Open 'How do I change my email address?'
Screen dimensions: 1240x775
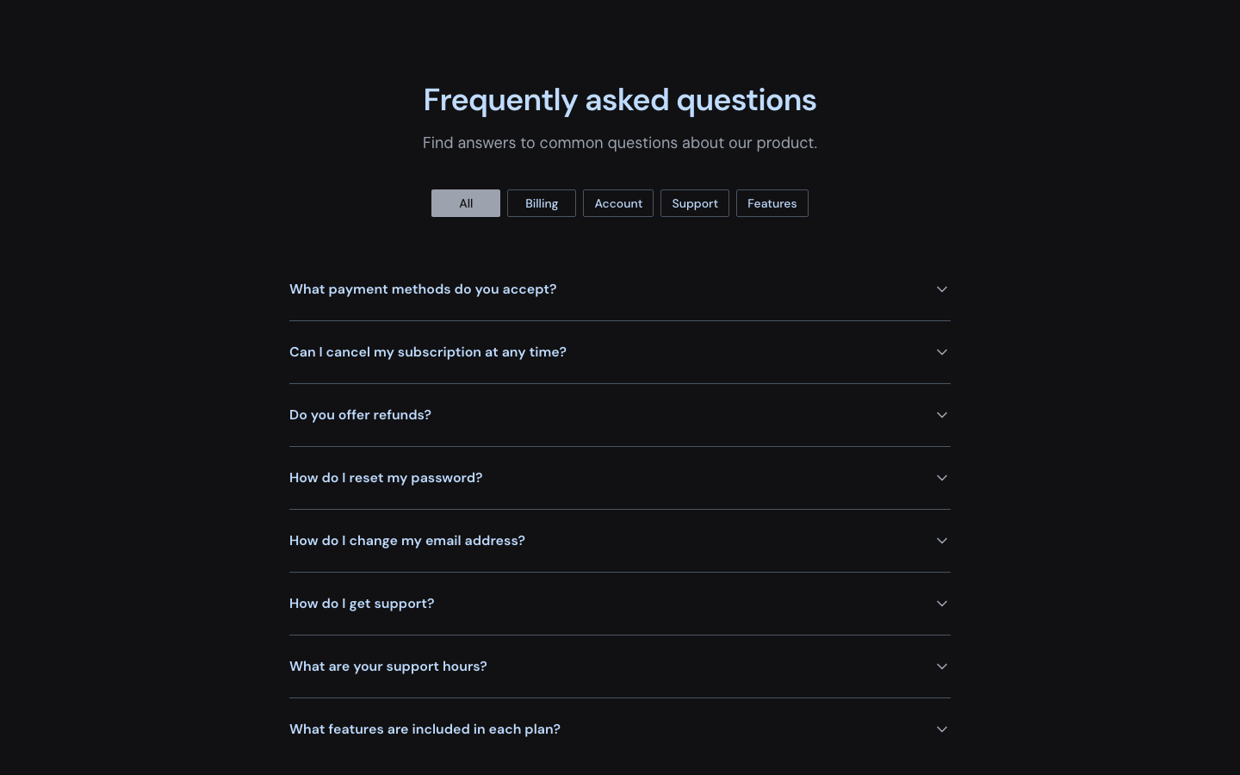coord(407,541)
